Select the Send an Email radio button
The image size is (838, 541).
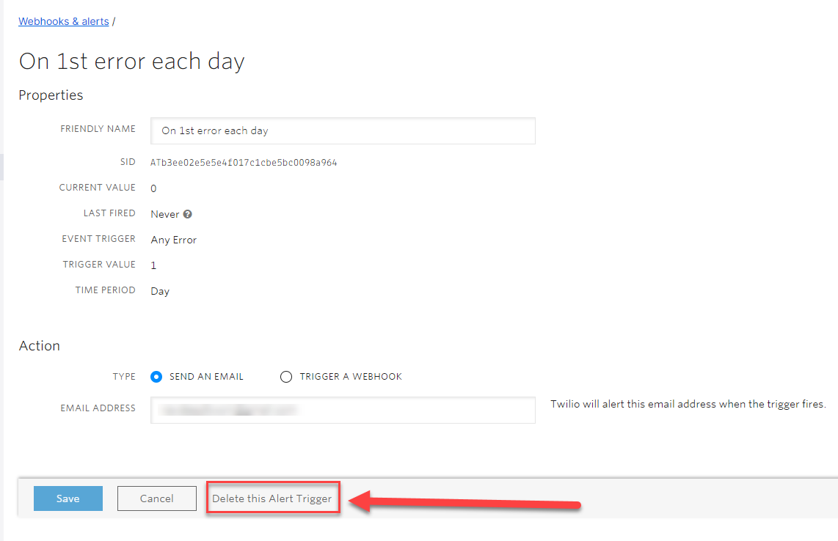pyautogui.click(x=156, y=377)
